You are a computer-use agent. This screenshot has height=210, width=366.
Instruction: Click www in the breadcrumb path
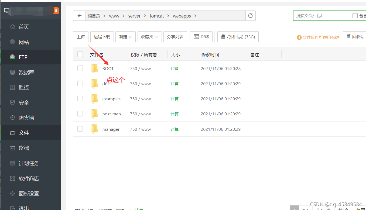coord(114,16)
